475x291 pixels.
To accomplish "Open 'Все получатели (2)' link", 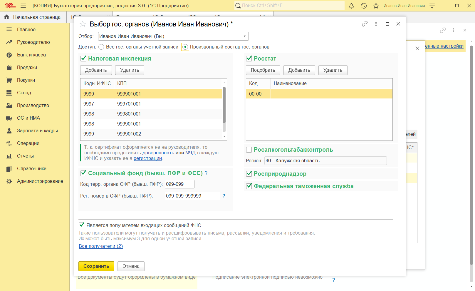I will pyautogui.click(x=101, y=246).
